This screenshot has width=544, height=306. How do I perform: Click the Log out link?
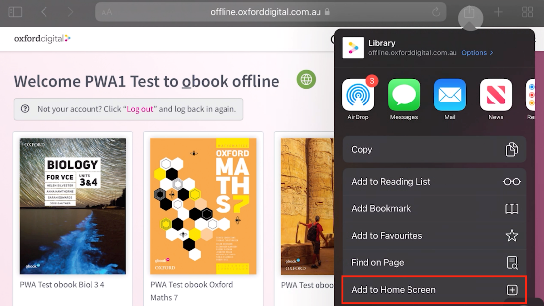click(x=140, y=109)
